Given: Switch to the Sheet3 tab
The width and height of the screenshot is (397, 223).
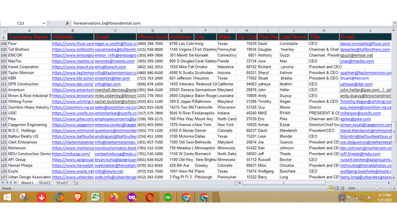Looking at the screenshot, I should coord(62,183).
